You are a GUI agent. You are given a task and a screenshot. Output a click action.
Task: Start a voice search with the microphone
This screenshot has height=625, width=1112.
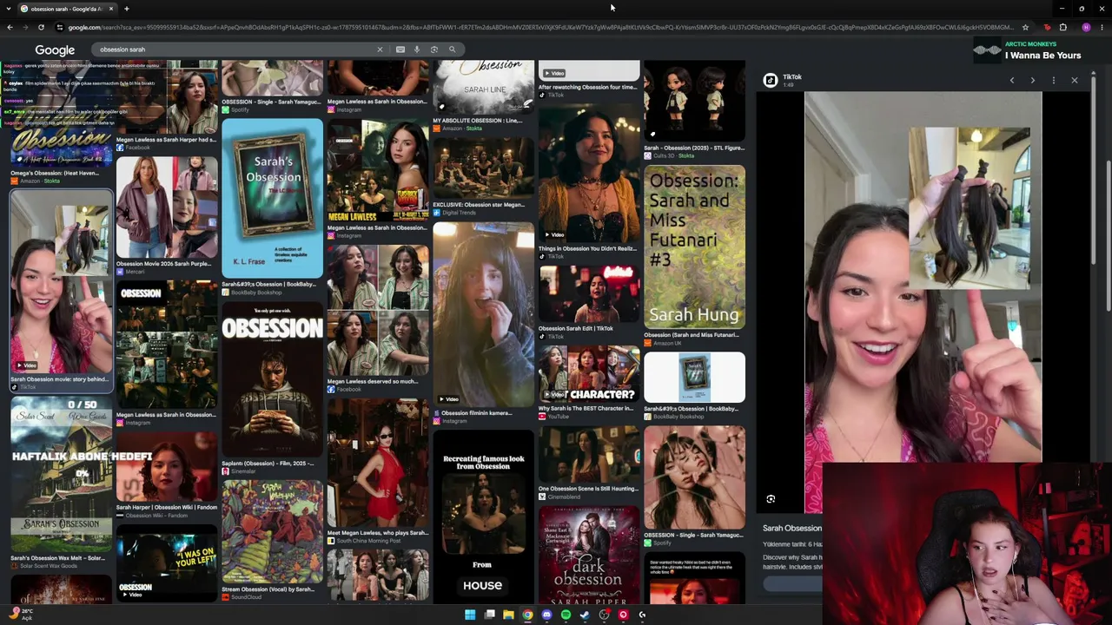417,49
